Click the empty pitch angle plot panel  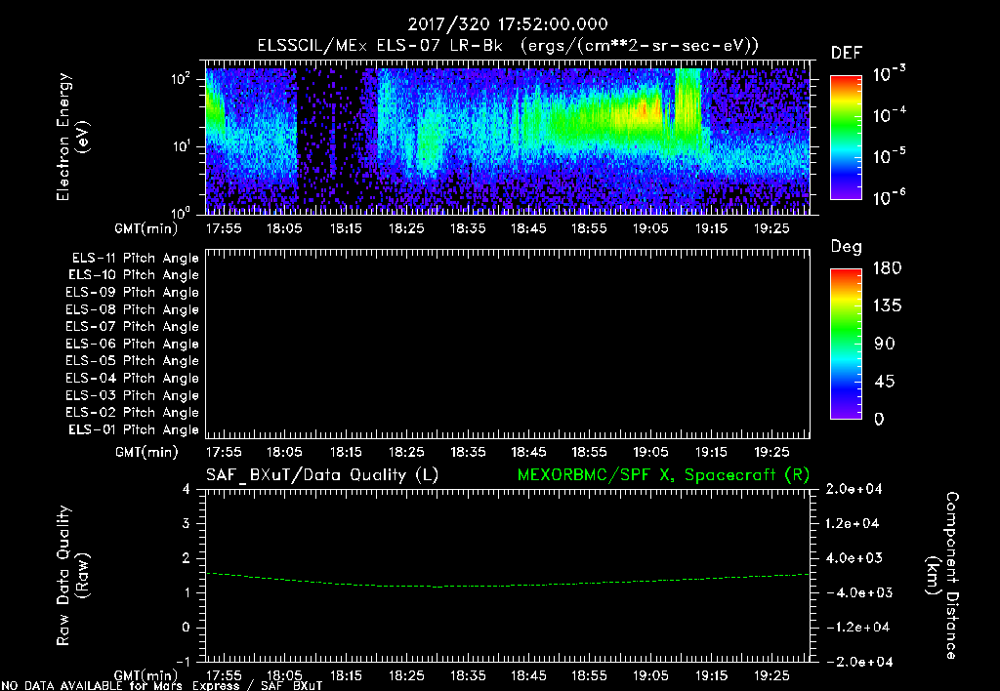(x=508, y=345)
